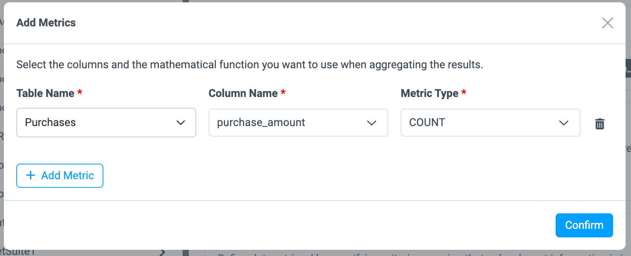Click the aggregation instructions text

click(249, 64)
